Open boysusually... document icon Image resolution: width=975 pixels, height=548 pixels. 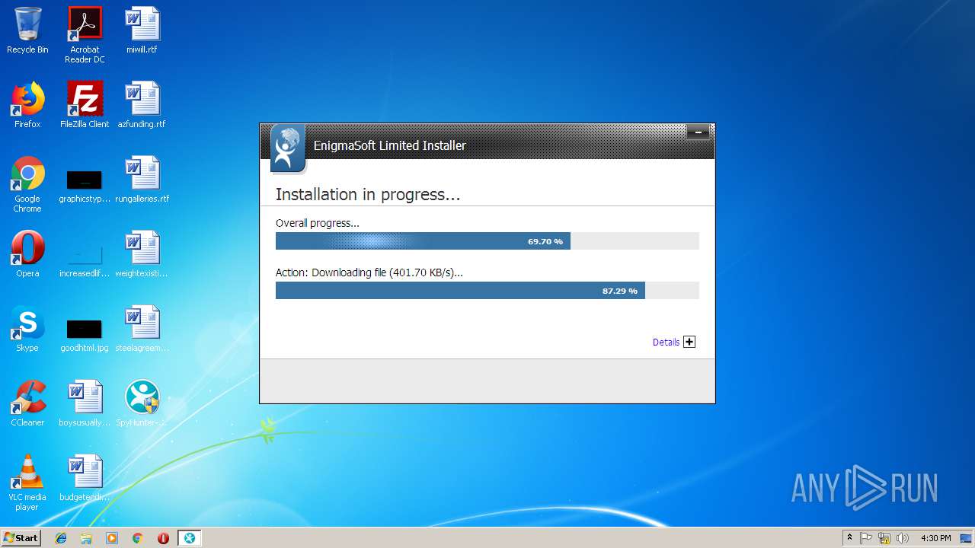tap(85, 403)
